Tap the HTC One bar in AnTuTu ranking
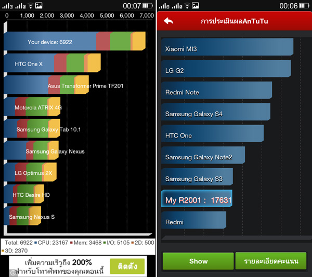 [212, 134]
